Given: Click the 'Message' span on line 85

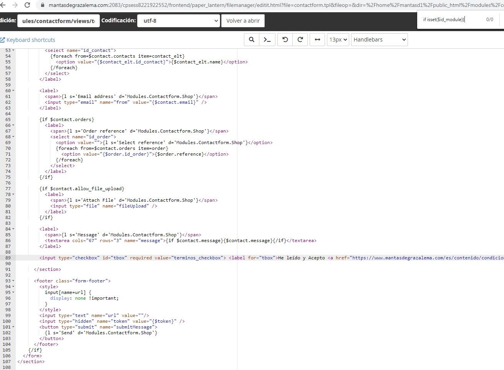Looking at the screenshot, I should [123, 235].
